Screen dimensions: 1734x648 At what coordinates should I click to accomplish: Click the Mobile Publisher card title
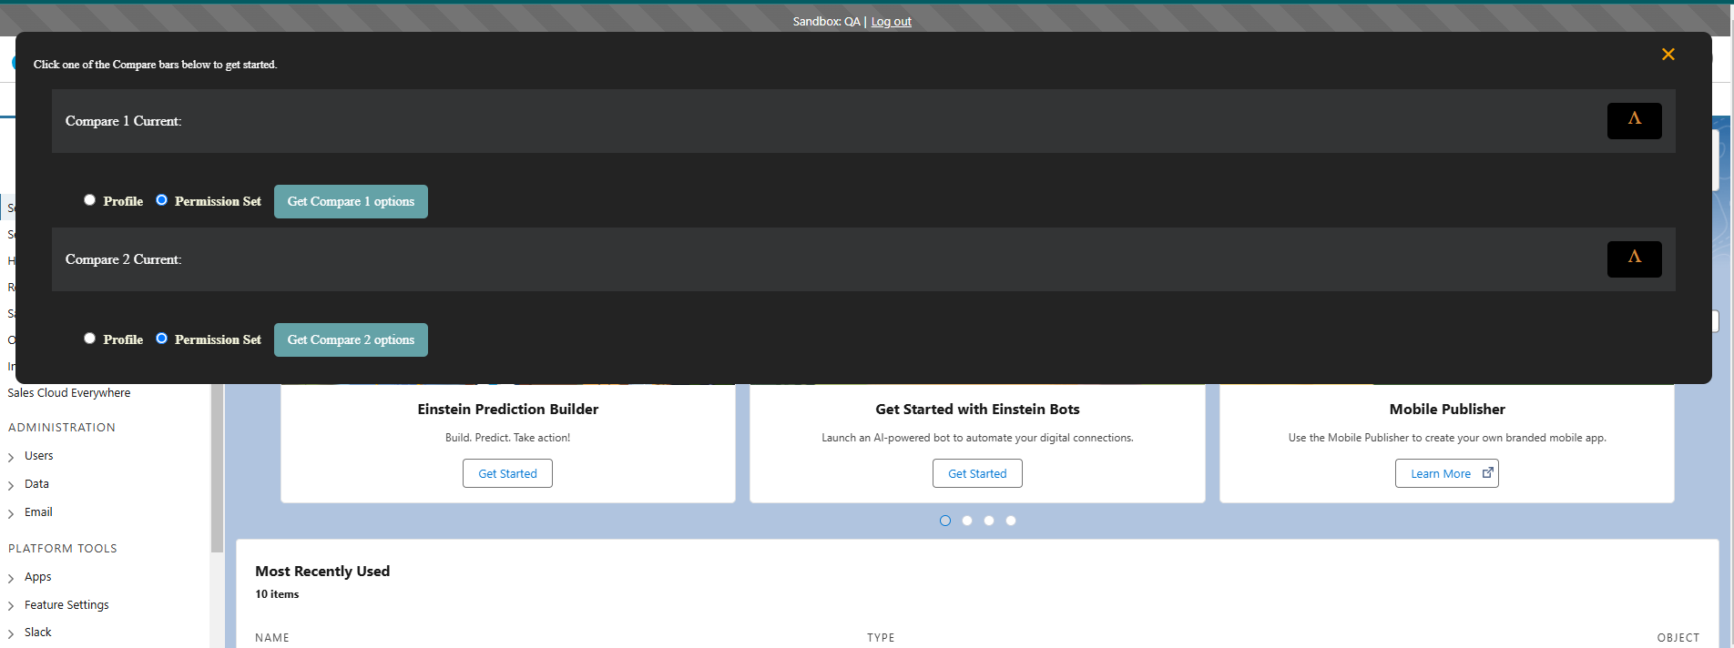coord(1447,410)
